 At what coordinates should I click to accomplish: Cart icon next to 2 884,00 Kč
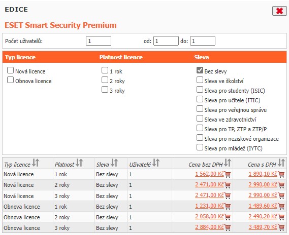(x=228, y=227)
